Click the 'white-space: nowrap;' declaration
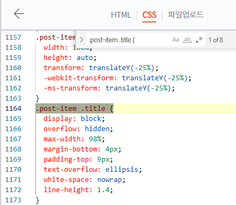 coord(85,180)
